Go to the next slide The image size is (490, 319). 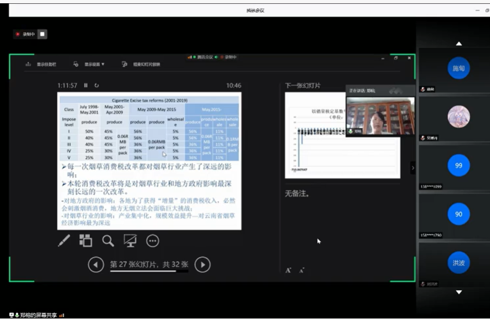pyautogui.click(x=202, y=264)
